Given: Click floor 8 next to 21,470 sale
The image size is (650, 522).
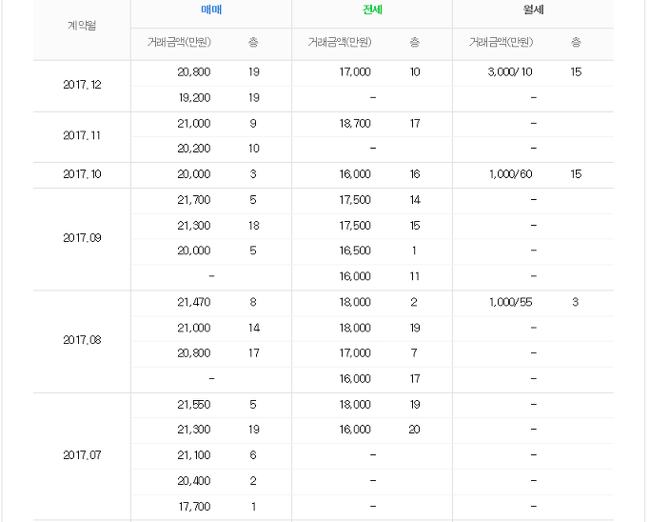Looking at the screenshot, I should pos(253,302).
